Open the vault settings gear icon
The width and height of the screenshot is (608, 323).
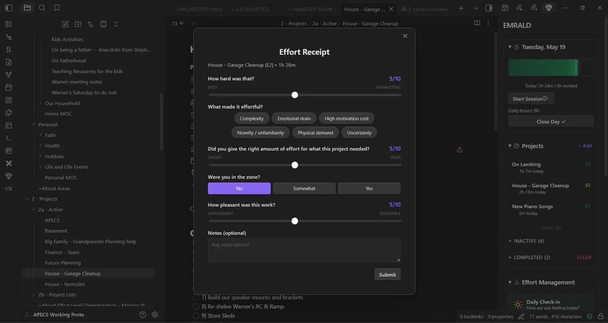pos(155,314)
